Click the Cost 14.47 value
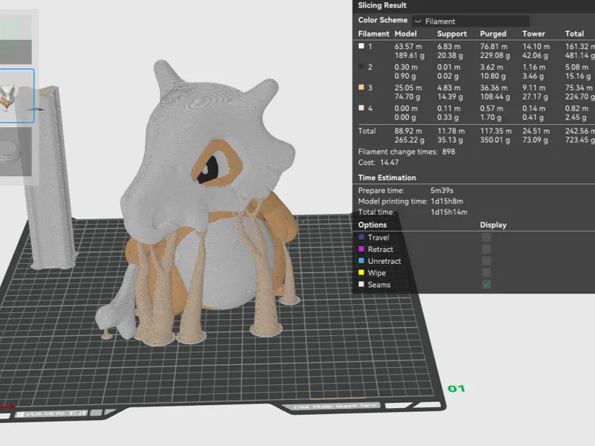Screen dimensions: 595x446 click(389, 162)
